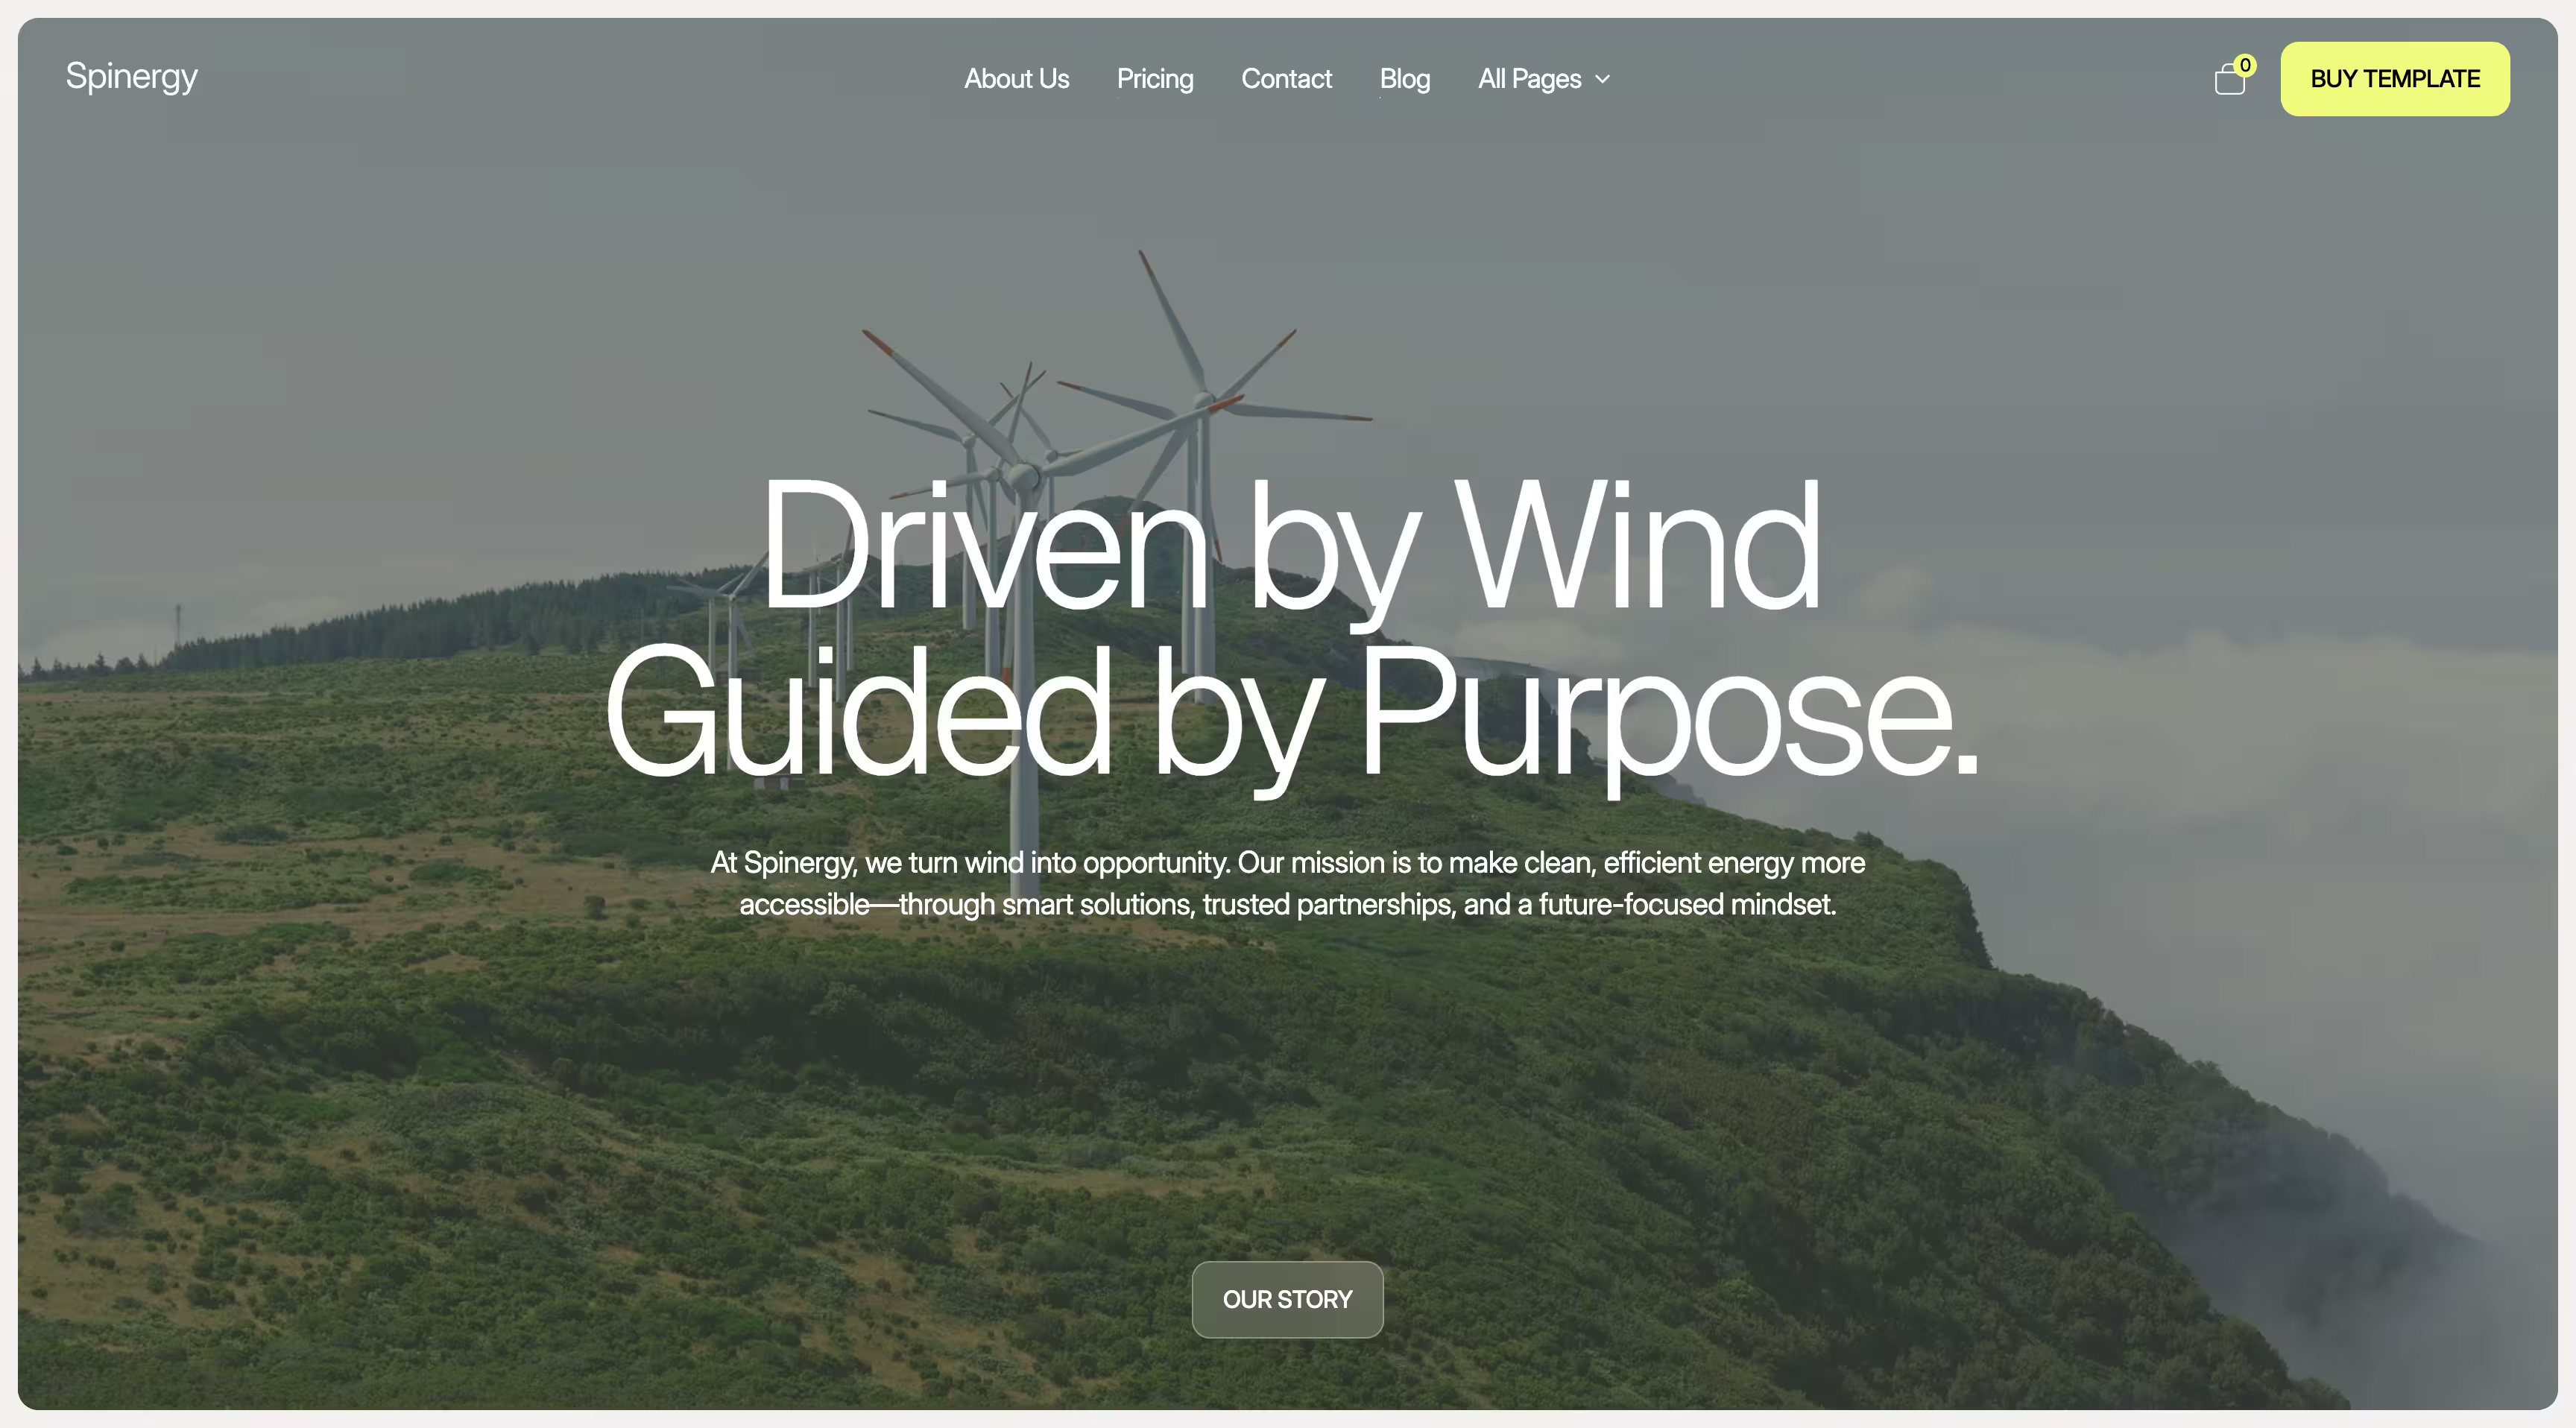Click the Spinergy logo

(x=131, y=76)
